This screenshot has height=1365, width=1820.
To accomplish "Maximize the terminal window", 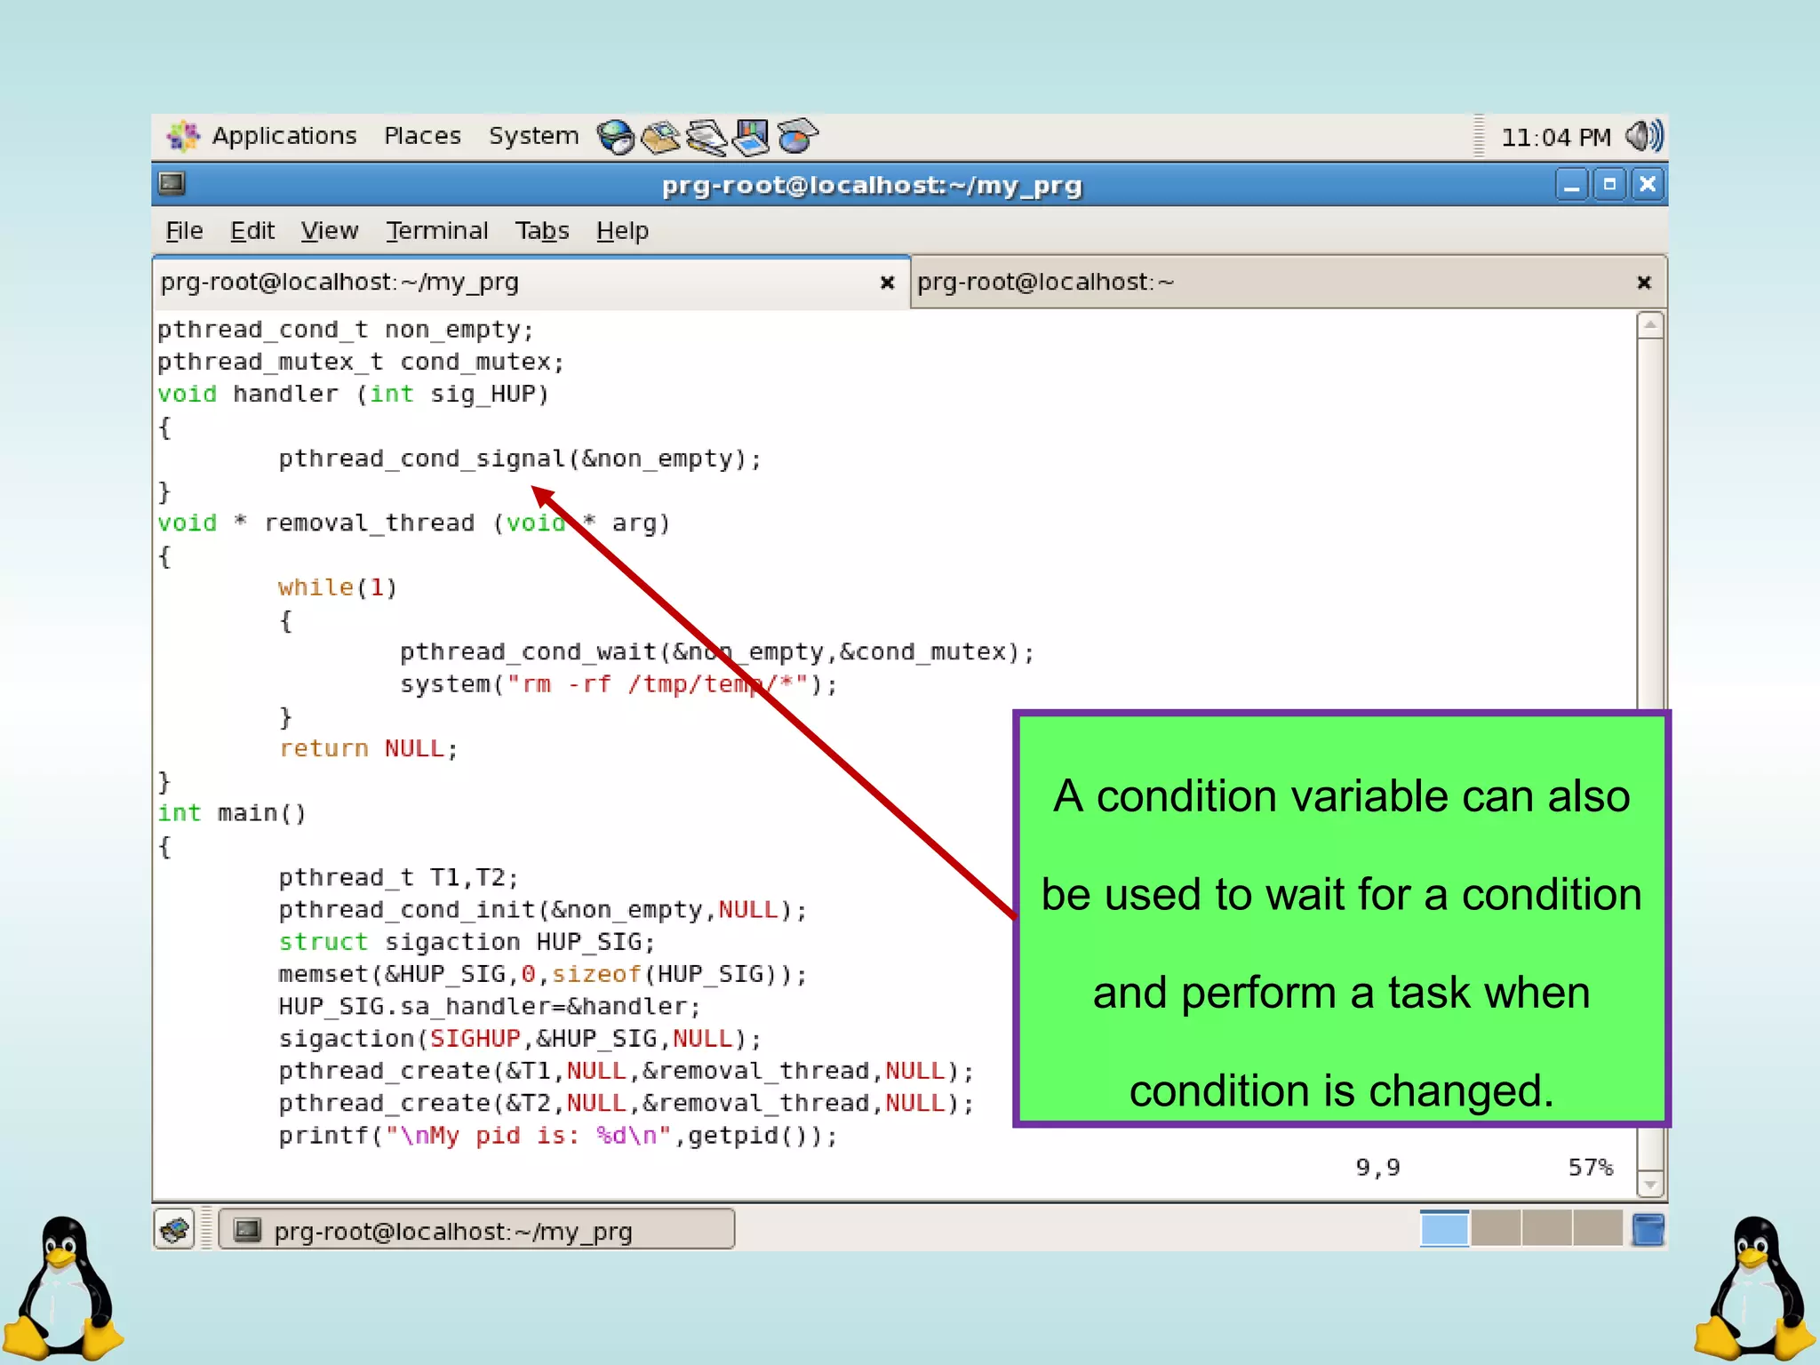I will tap(1609, 185).
